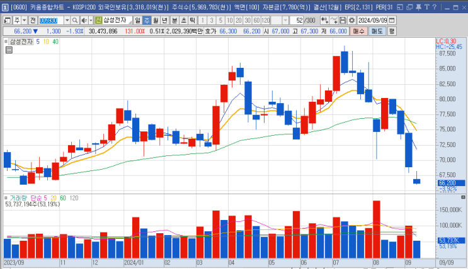
Task: Click the 매수 buy button
Action: (358, 31)
